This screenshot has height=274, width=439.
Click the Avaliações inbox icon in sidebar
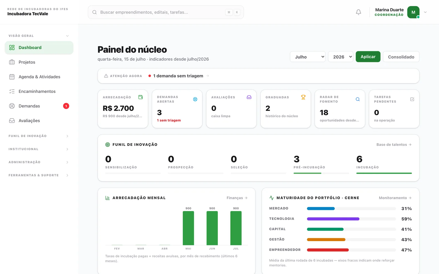12,121
